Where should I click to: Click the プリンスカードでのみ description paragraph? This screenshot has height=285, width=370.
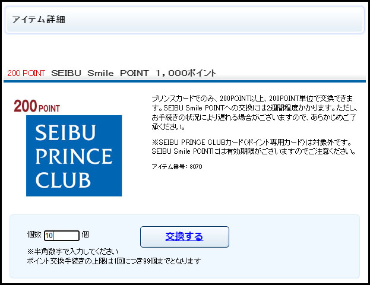click(x=254, y=113)
